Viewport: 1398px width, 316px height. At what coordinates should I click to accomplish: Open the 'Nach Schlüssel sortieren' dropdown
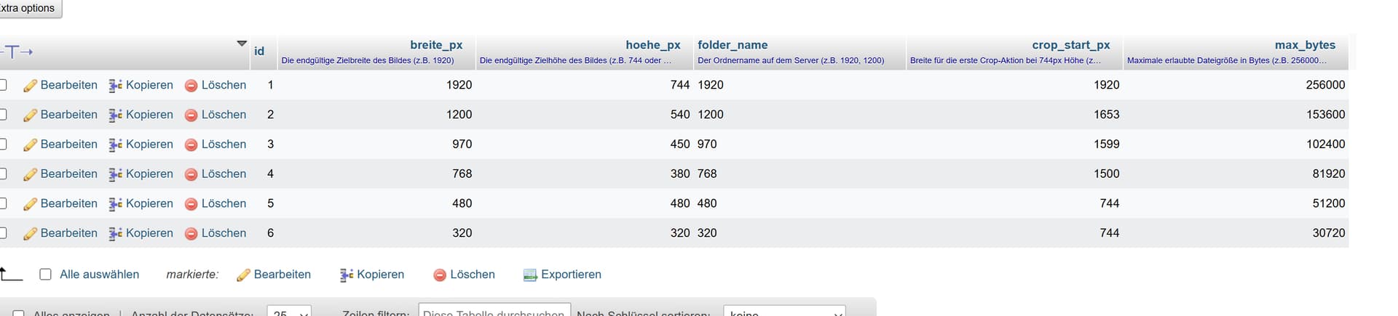[783, 312]
